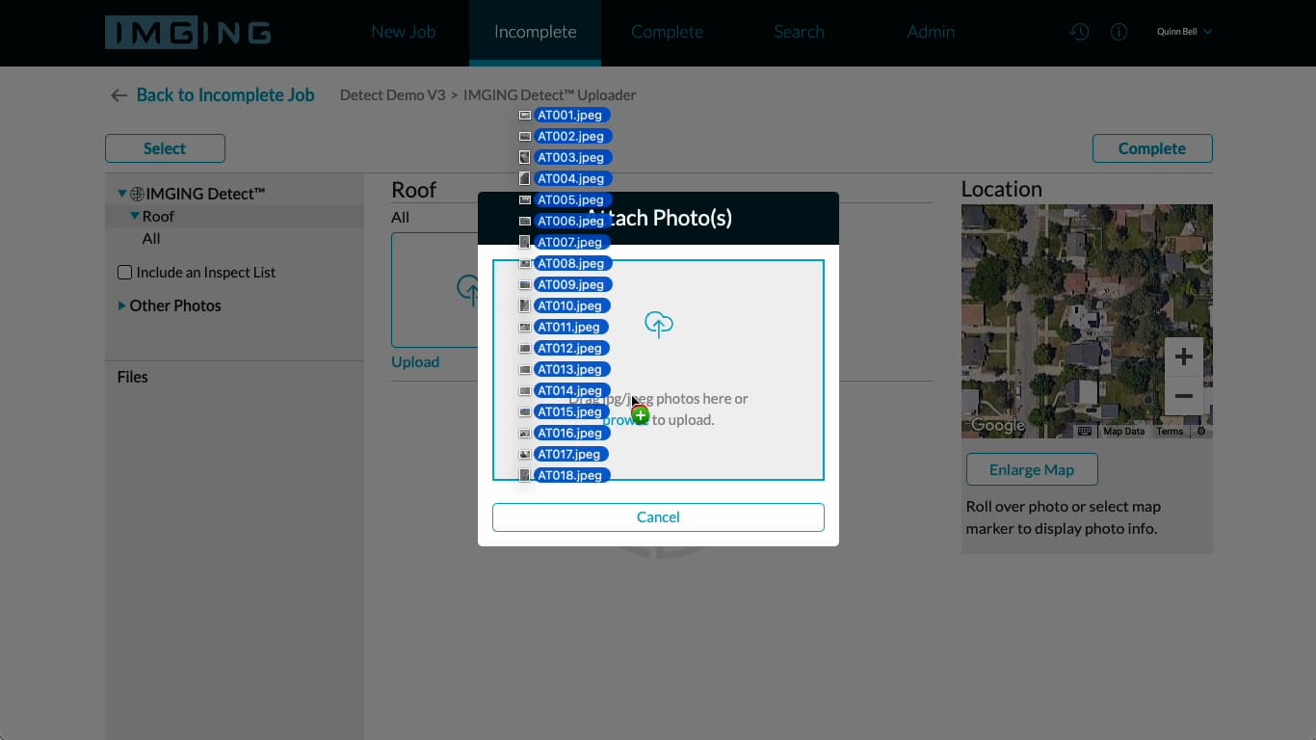Enable Include an Inspect List checkbox
This screenshot has height=740, width=1316.
pos(125,273)
